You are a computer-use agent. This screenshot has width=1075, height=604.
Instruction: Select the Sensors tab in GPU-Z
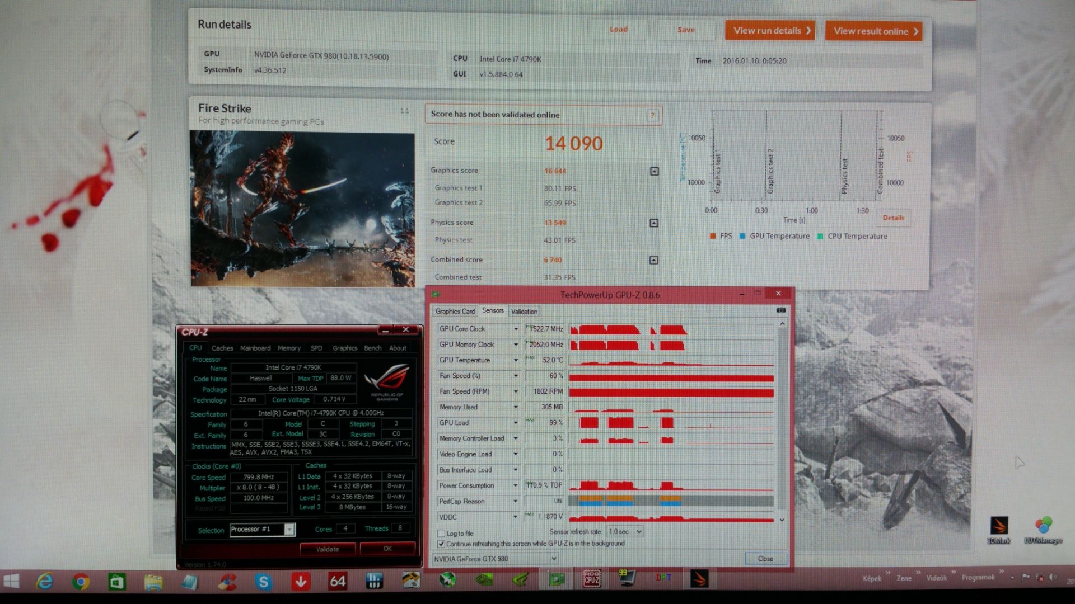493,310
